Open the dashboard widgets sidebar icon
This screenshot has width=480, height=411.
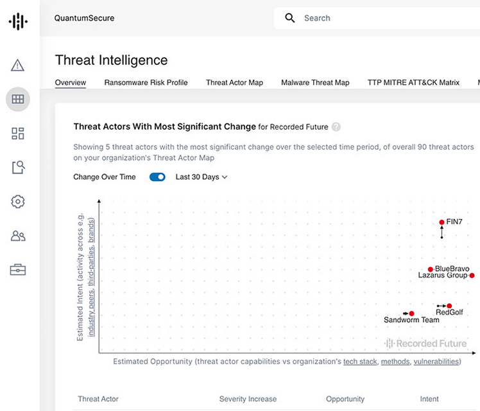click(x=18, y=134)
